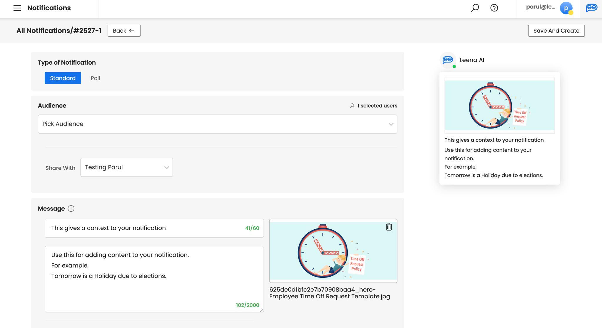Delete the attached image with trash icon
This screenshot has width=602, height=328.
389,227
